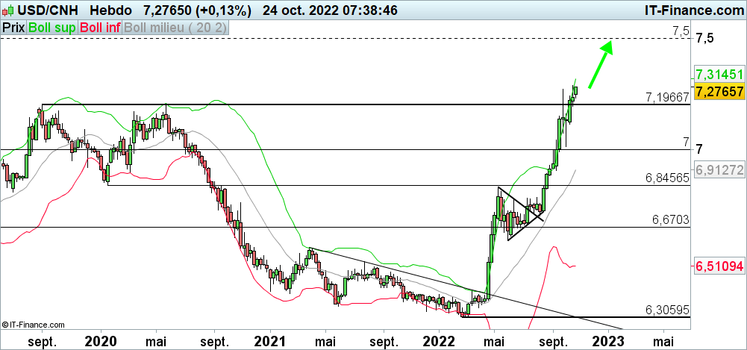The height and width of the screenshot is (350, 747).
Task: Select the 6,6703 level label
Action: pos(669,219)
